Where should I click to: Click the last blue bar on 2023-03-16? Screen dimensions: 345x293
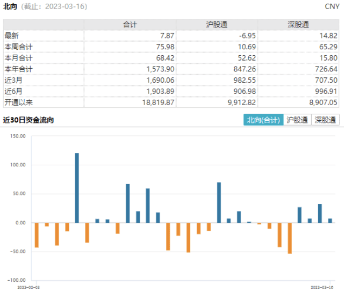tap(330, 221)
